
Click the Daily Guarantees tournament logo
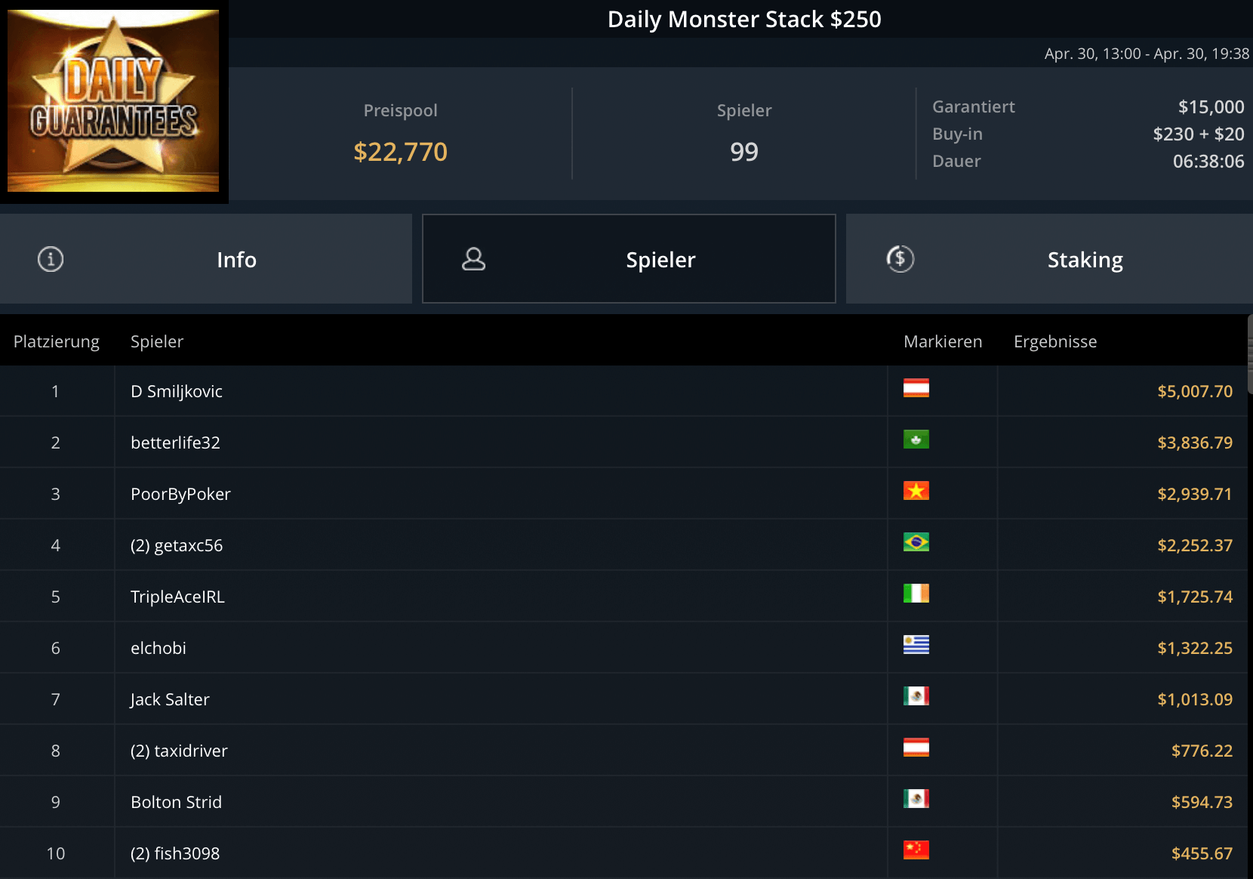click(x=113, y=100)
